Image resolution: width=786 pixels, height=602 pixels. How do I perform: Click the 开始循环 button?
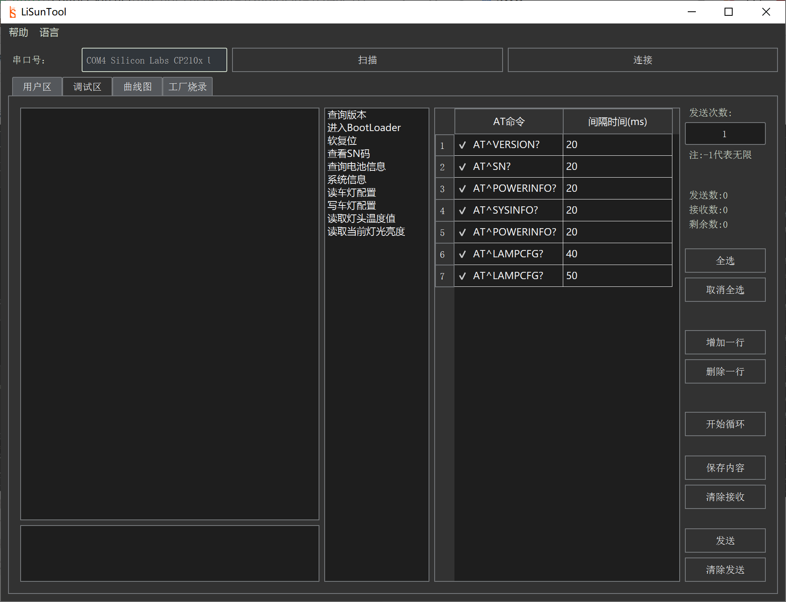click(x=725, y=424)
